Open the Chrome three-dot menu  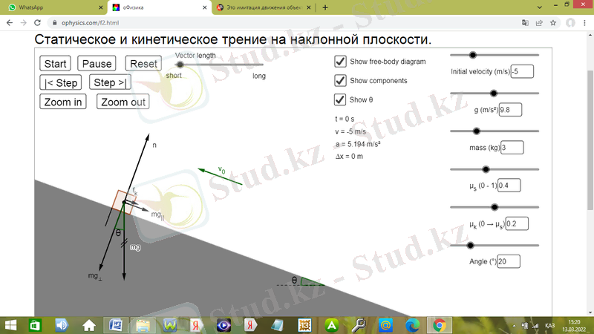pyautogui.click(x=585, y=23)
